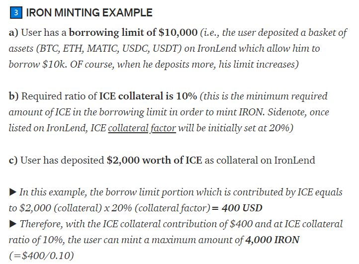Viewport: 359px width, 264px height.
Task: Click the IRON MINTING EXAMPLE heading
Action: 89,12
